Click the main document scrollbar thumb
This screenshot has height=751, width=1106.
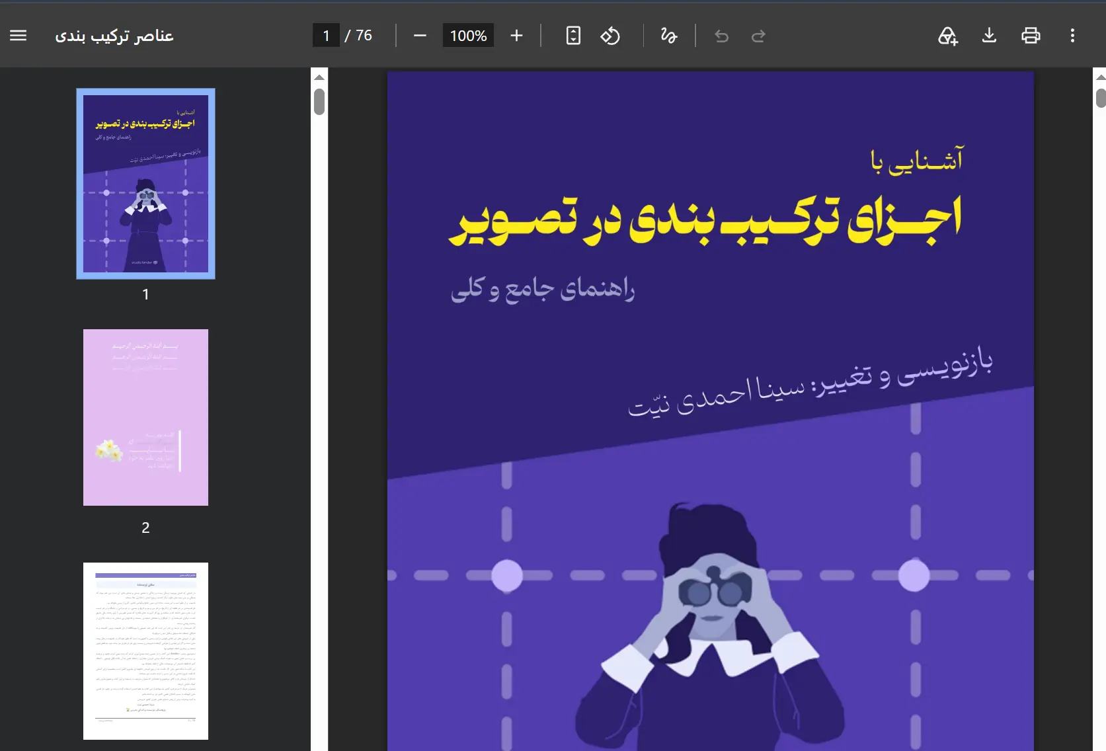pos(1101,98)
